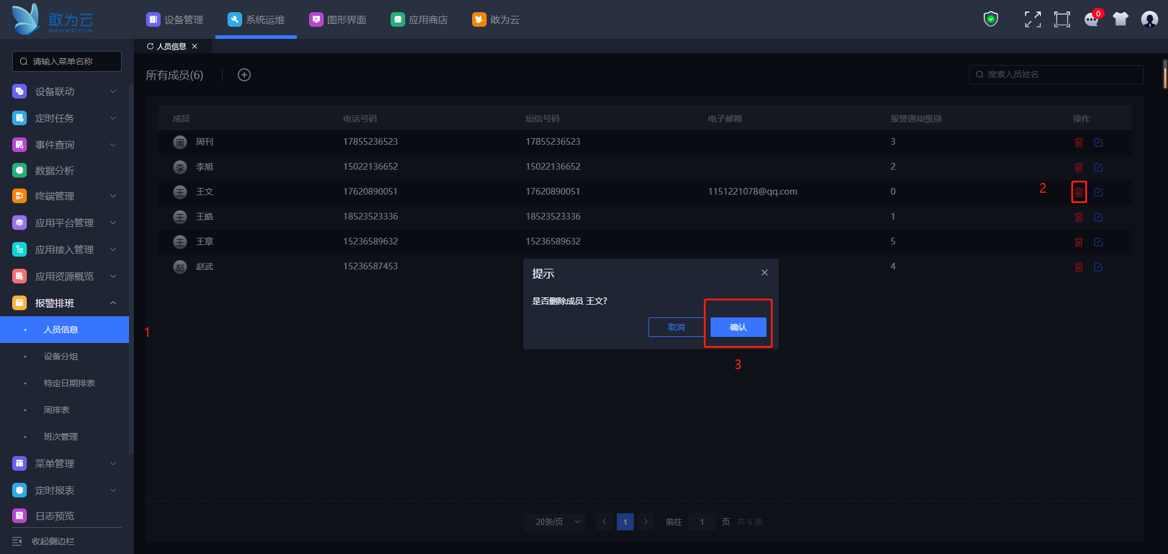Open the message notifications bubble icon

tap(1092, 19)
